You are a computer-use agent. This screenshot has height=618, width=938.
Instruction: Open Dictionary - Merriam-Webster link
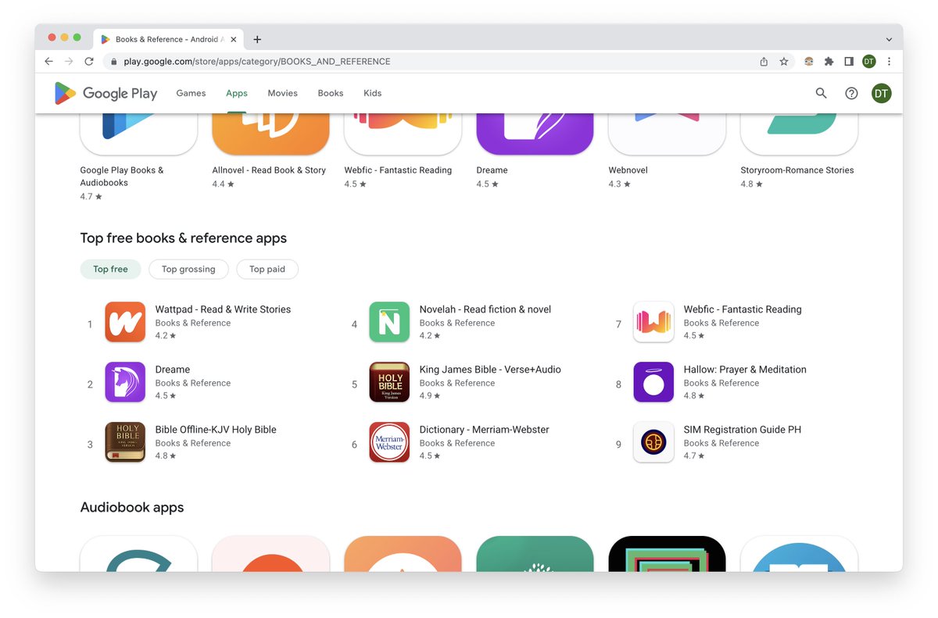coord(484,430)
